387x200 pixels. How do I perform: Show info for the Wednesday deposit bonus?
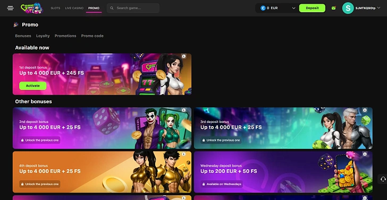point(365,154)
